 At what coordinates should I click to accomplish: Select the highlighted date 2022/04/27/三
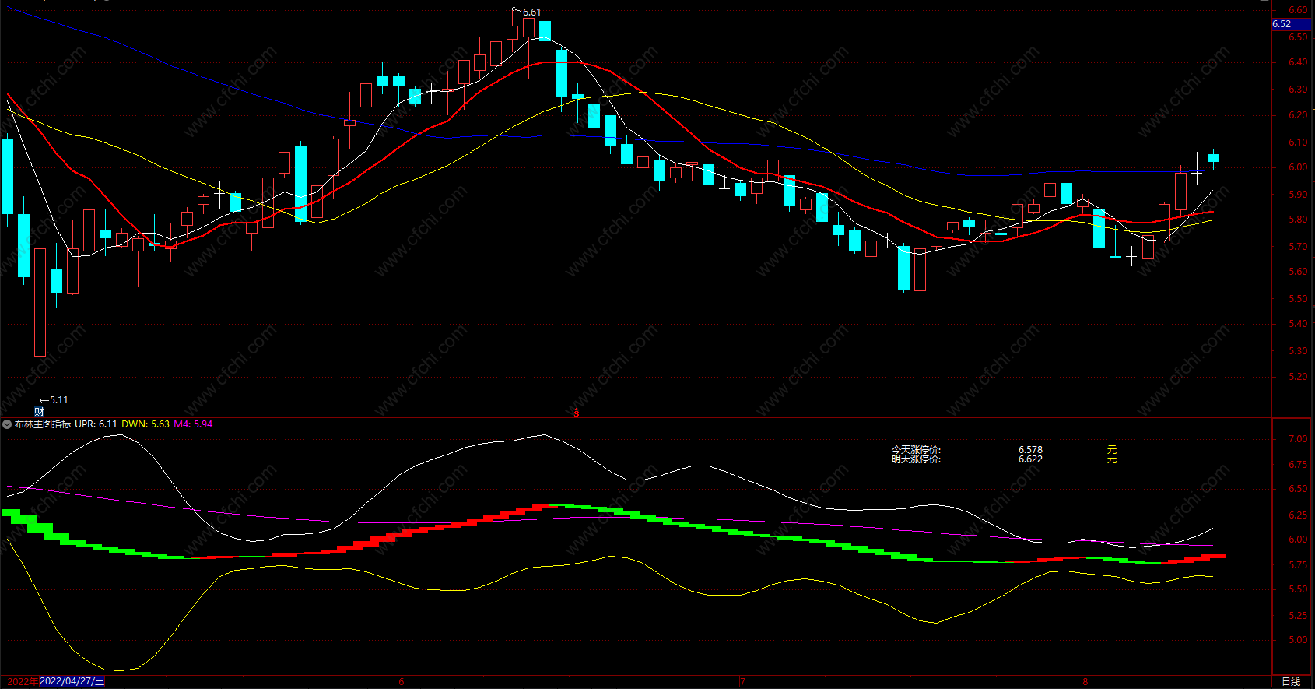72,681
